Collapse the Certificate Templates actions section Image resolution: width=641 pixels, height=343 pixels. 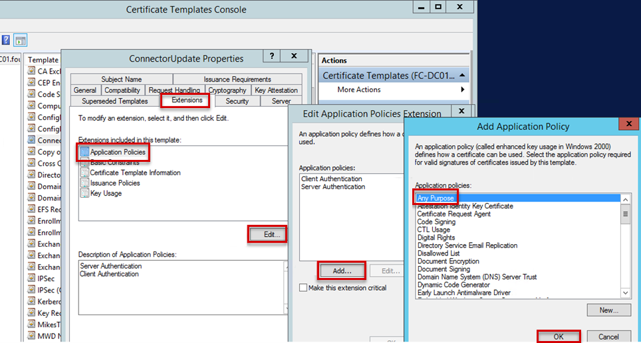[462, 76]
